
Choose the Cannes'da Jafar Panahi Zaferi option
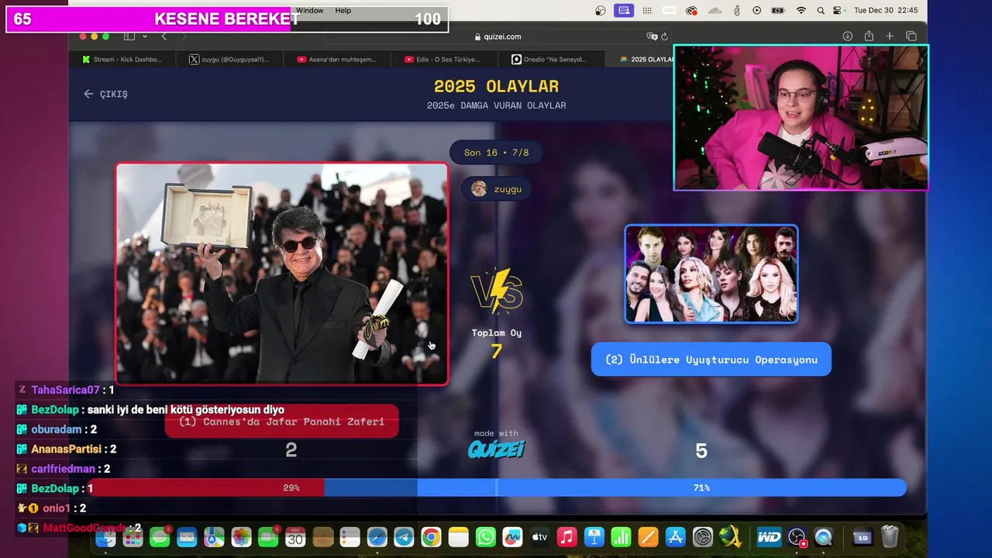tap(282, 422)
